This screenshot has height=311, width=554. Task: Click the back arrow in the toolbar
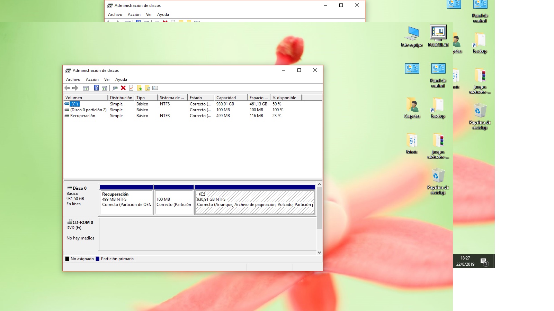tap(67, 88)
